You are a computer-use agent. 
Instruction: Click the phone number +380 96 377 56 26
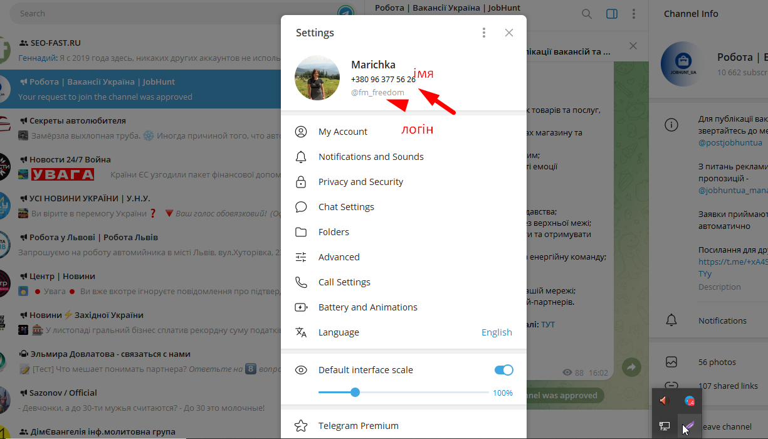point(383,79)
